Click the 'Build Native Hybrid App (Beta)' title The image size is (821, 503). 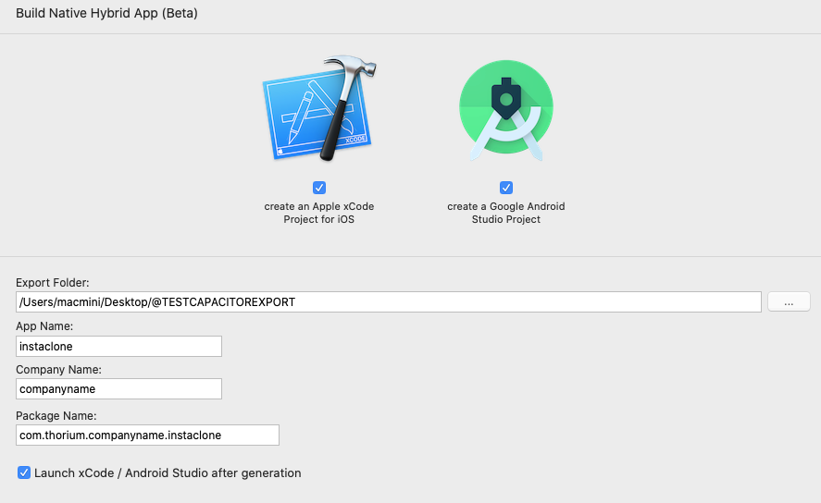pyautogui.click(x=106, y=14)
